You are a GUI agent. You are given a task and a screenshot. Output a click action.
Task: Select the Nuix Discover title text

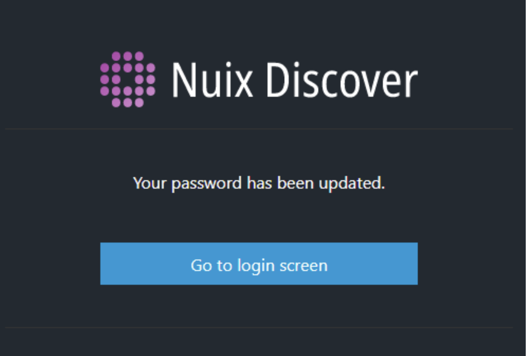(x=295, y=80)
